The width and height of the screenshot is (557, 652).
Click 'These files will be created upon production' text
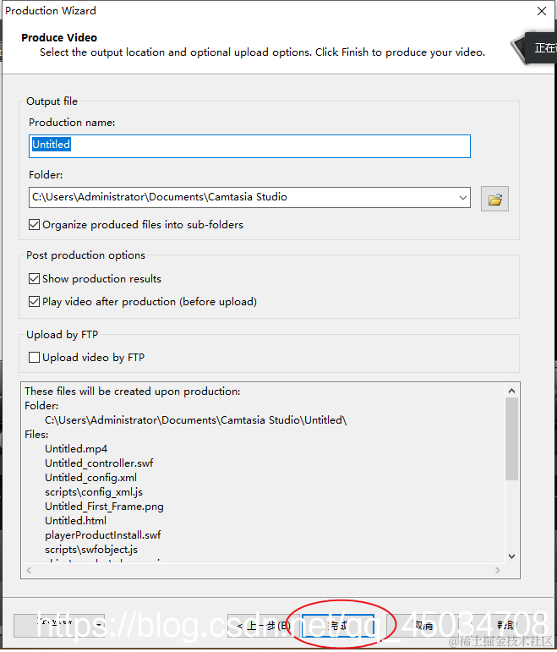click(132, 392)
